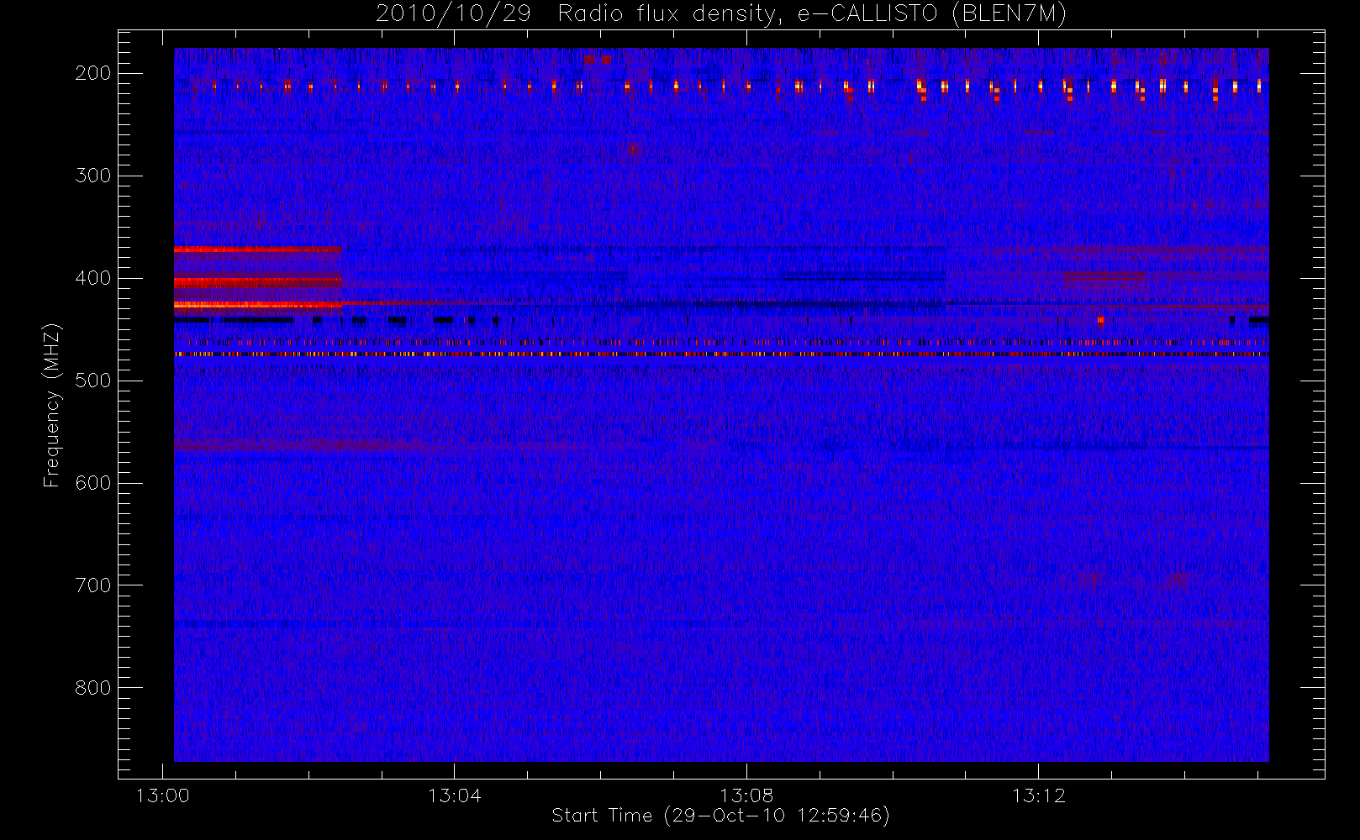1360x840 pixels.
Task: Click the 13:08 time tick label
Action: click(x=746, y=795)
